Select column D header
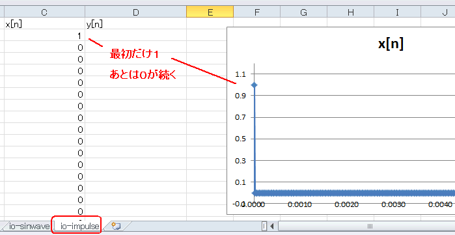Viewport: 455px width, 235px height. click(x=135, y=12)
